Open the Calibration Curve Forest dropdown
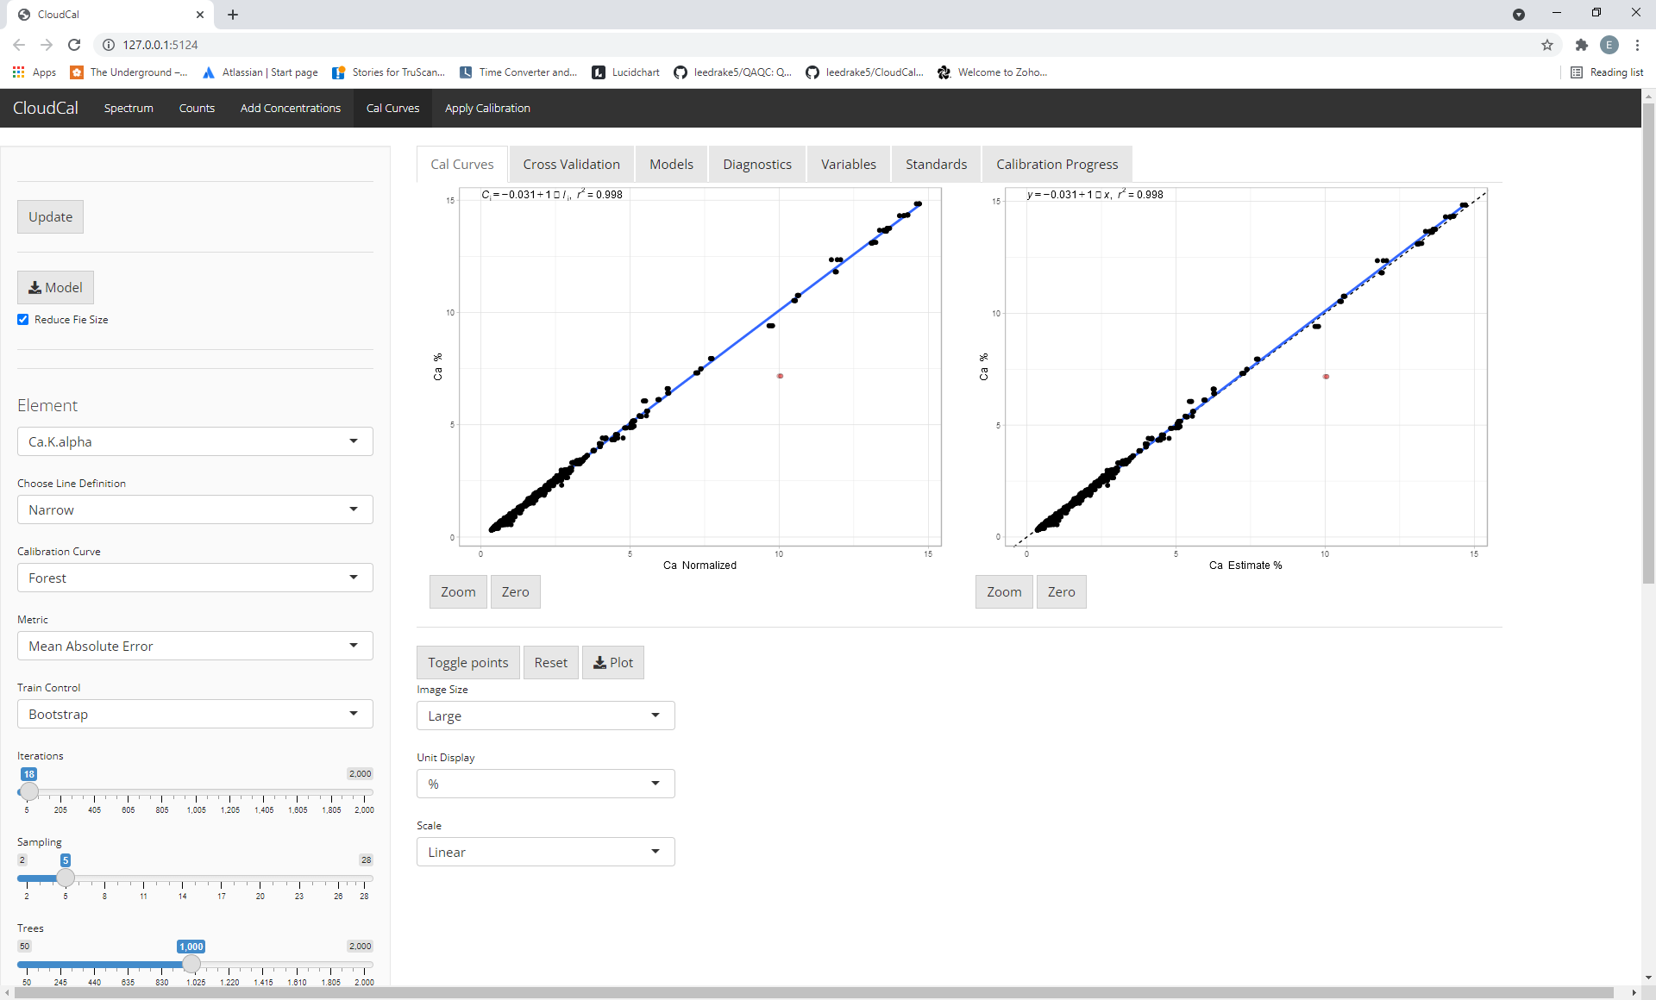Screen dimensions: 1656x1000 click(x=195, y=578)
